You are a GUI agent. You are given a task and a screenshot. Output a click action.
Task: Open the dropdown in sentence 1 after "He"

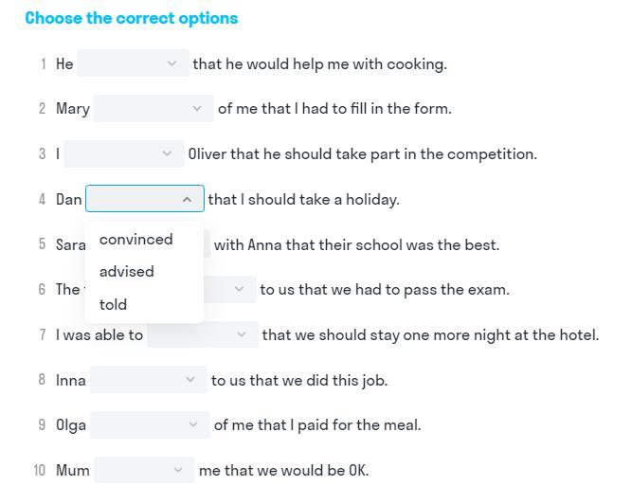[x=133, y=63]
